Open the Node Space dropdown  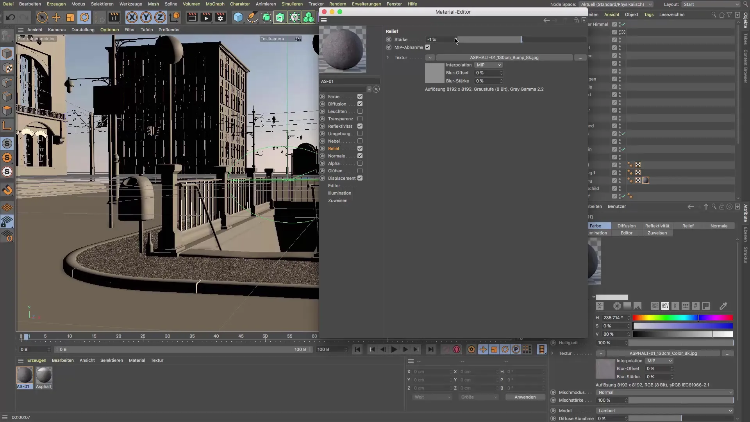(x=616, y=4)
